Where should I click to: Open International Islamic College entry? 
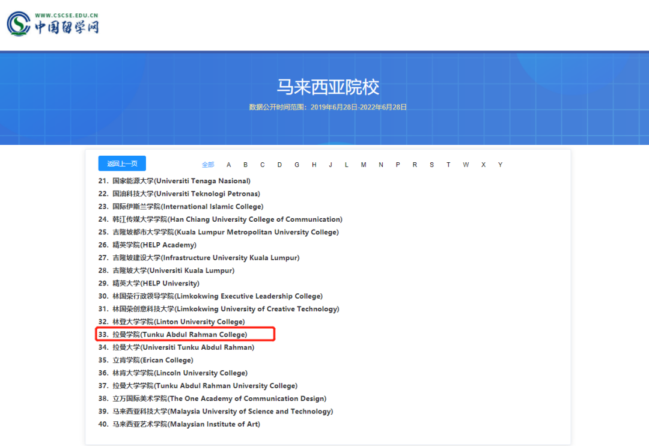(181, 207)
